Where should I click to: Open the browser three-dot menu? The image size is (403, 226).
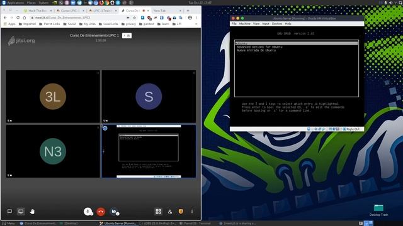(196, 18)
